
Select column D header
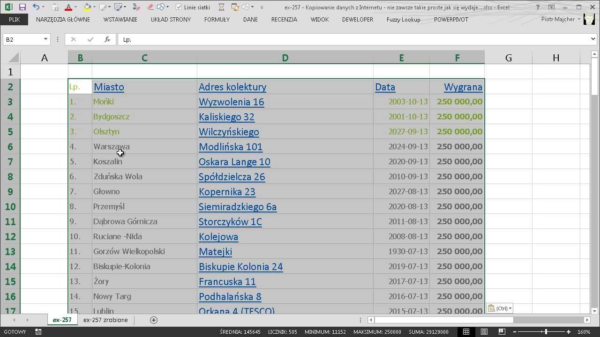285,58
